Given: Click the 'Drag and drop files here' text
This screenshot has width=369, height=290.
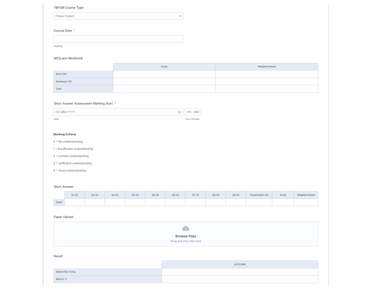Looking at the screenshot, I should pyautogui.click(x=186, y=241).
